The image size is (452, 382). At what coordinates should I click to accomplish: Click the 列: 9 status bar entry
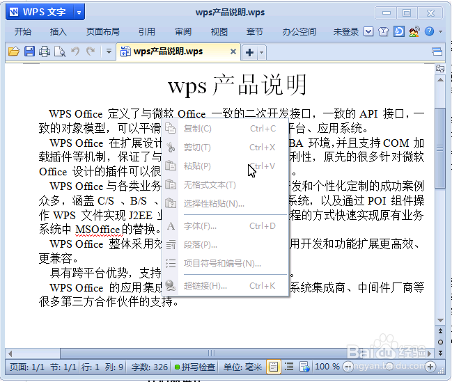coord(114,367)
